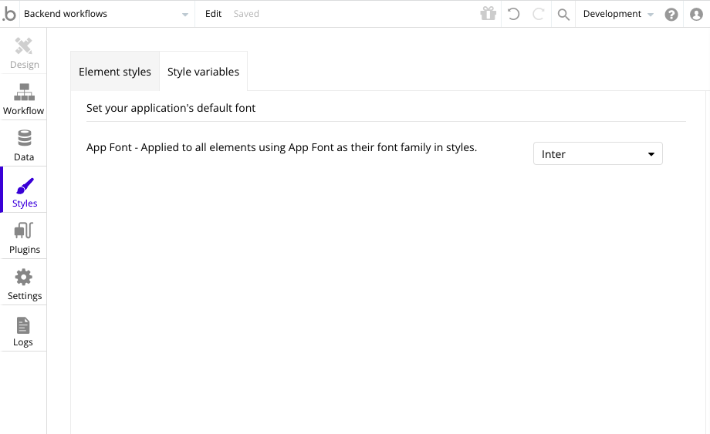Screen dimensions: 710x434
Task: Click the redo arrow icon
Action: coord(539,14)
